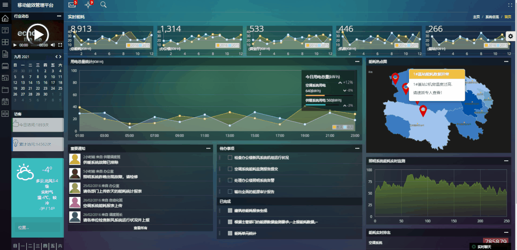The width and height of the screenshot is (517, 250).
Task: Check the 检查办公楼新风系统机组运行状况 to-do item
Action: pyautogui.click(x=230, y=157)
